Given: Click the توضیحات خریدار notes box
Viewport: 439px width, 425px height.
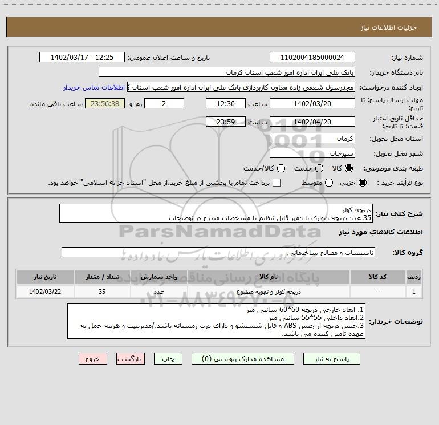Looking at the screenshot, I should (x=217, y=321).
